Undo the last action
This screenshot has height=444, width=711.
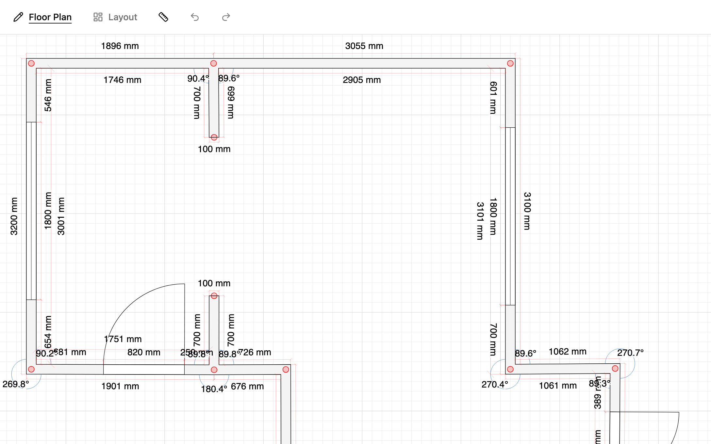coord(195,17)
